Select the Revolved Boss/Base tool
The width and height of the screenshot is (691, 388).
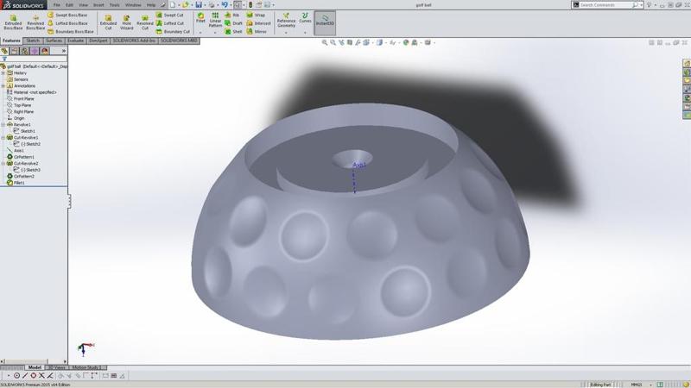pyautogui.click(x=35, y=22)
